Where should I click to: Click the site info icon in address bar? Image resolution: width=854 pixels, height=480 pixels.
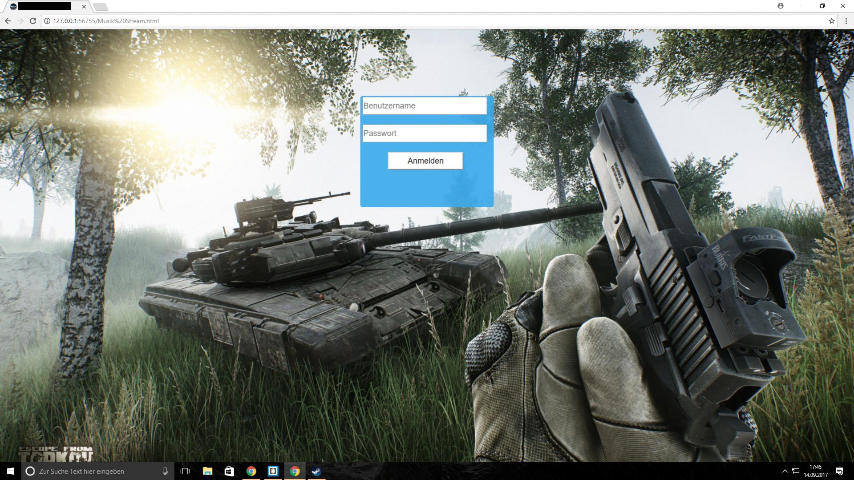coord(47,21)
